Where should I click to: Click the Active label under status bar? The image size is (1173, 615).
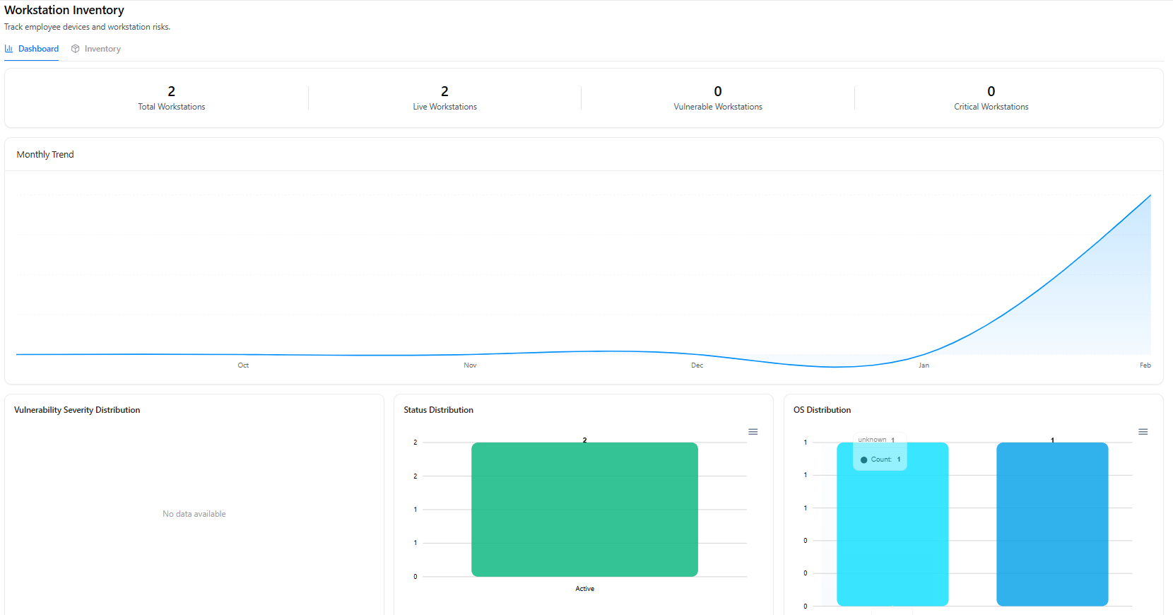584,589
